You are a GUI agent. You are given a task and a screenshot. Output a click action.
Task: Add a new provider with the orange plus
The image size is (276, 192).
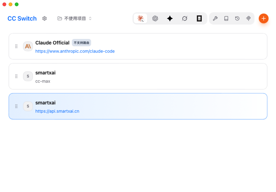(x=263, y=18)
